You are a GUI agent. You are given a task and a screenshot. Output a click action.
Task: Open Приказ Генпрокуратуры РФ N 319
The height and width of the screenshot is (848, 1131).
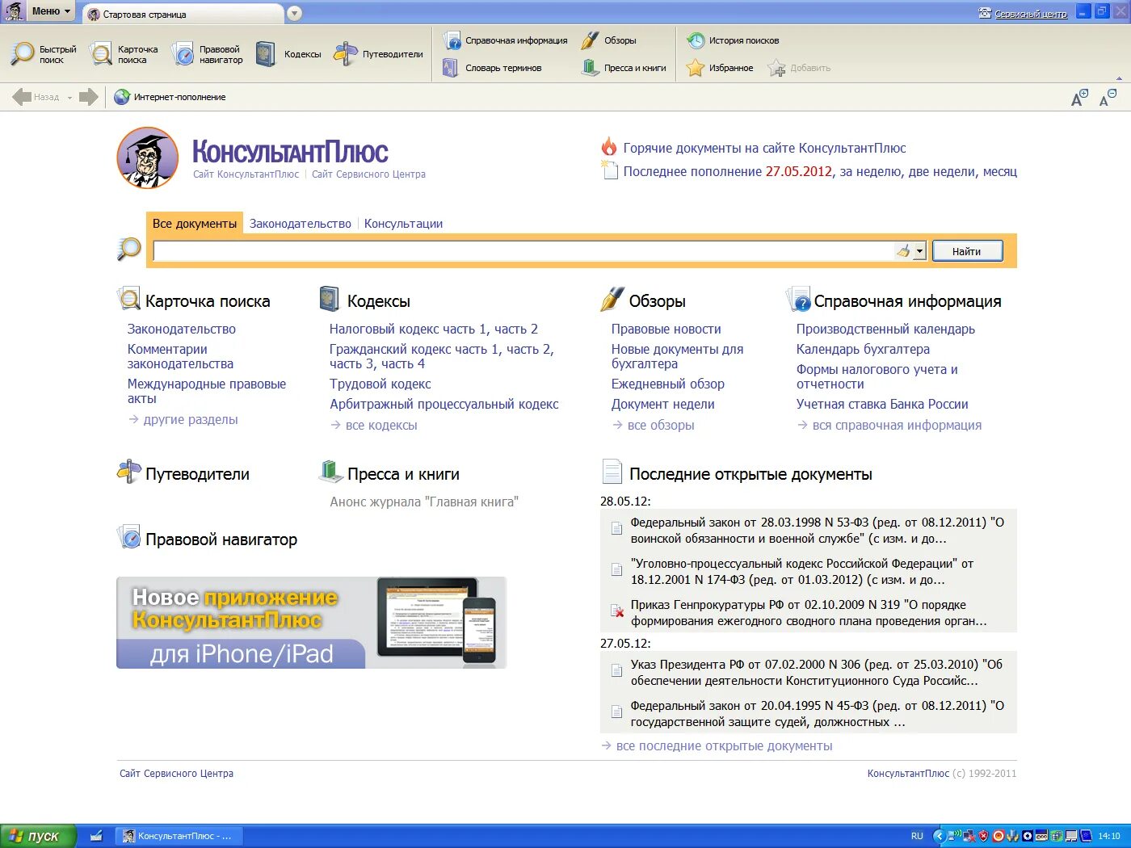pyautogui.click(x=809, y=612)
